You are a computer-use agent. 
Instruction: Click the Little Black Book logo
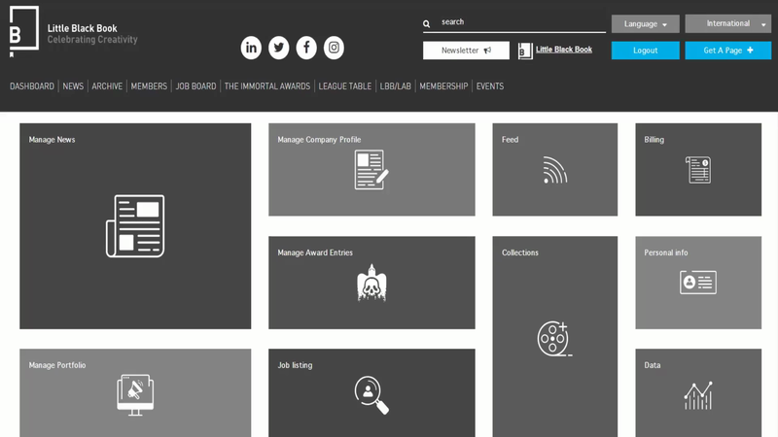(23, 31)
